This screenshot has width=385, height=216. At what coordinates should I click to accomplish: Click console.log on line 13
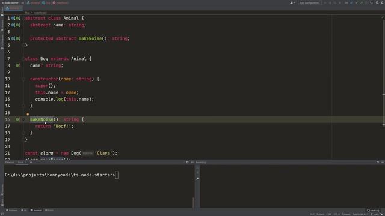click(x=49, y=99)
